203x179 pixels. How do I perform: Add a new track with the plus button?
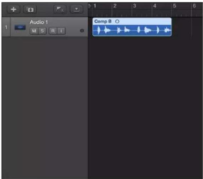pyautogui.click(x=14, y=10)
